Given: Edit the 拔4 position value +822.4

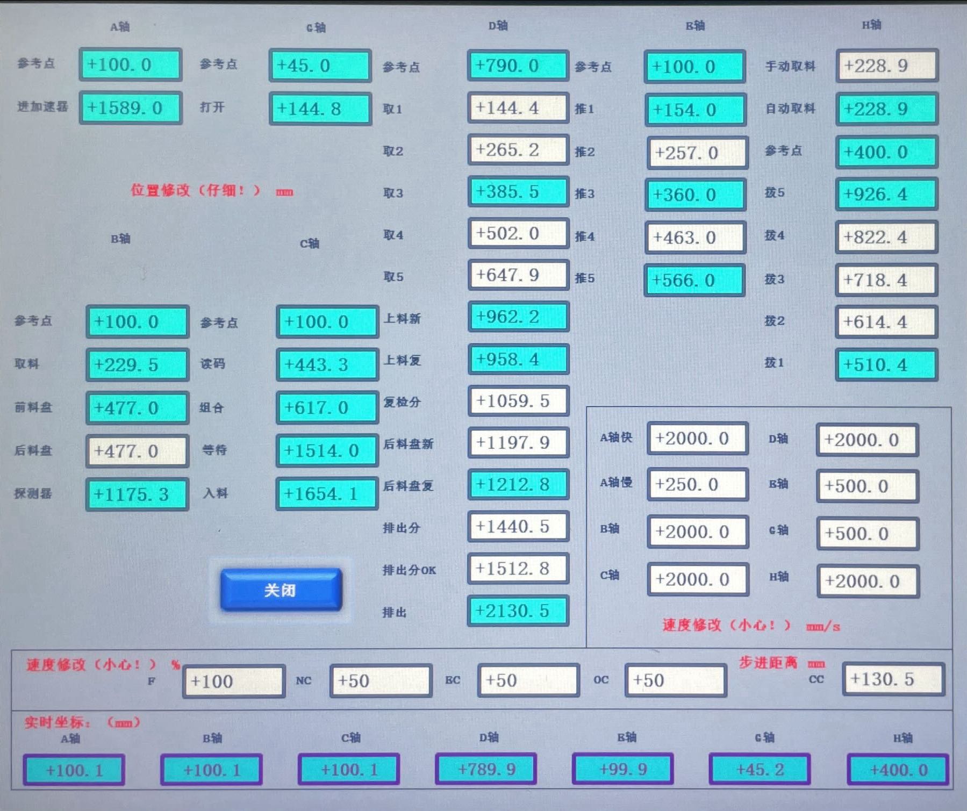Looking at the screenshot, I should pyautogui.click(x=886, y=237).
